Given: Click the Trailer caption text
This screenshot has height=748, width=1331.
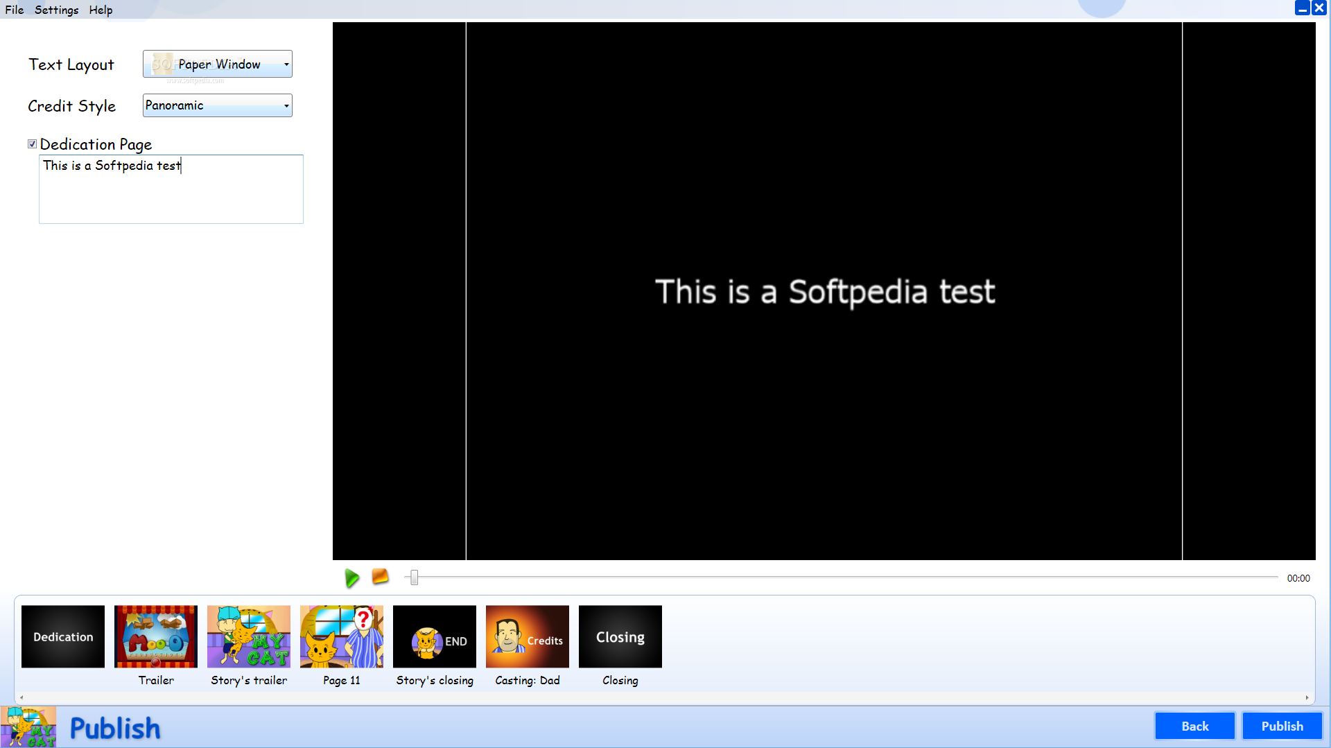Looking at the screenshot, I should [156, 680].
